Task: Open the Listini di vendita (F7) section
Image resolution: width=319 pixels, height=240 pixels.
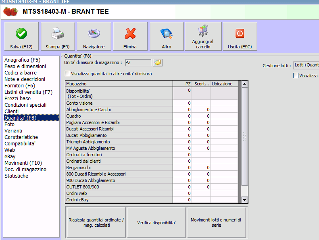Action: [x=28, y=92]
